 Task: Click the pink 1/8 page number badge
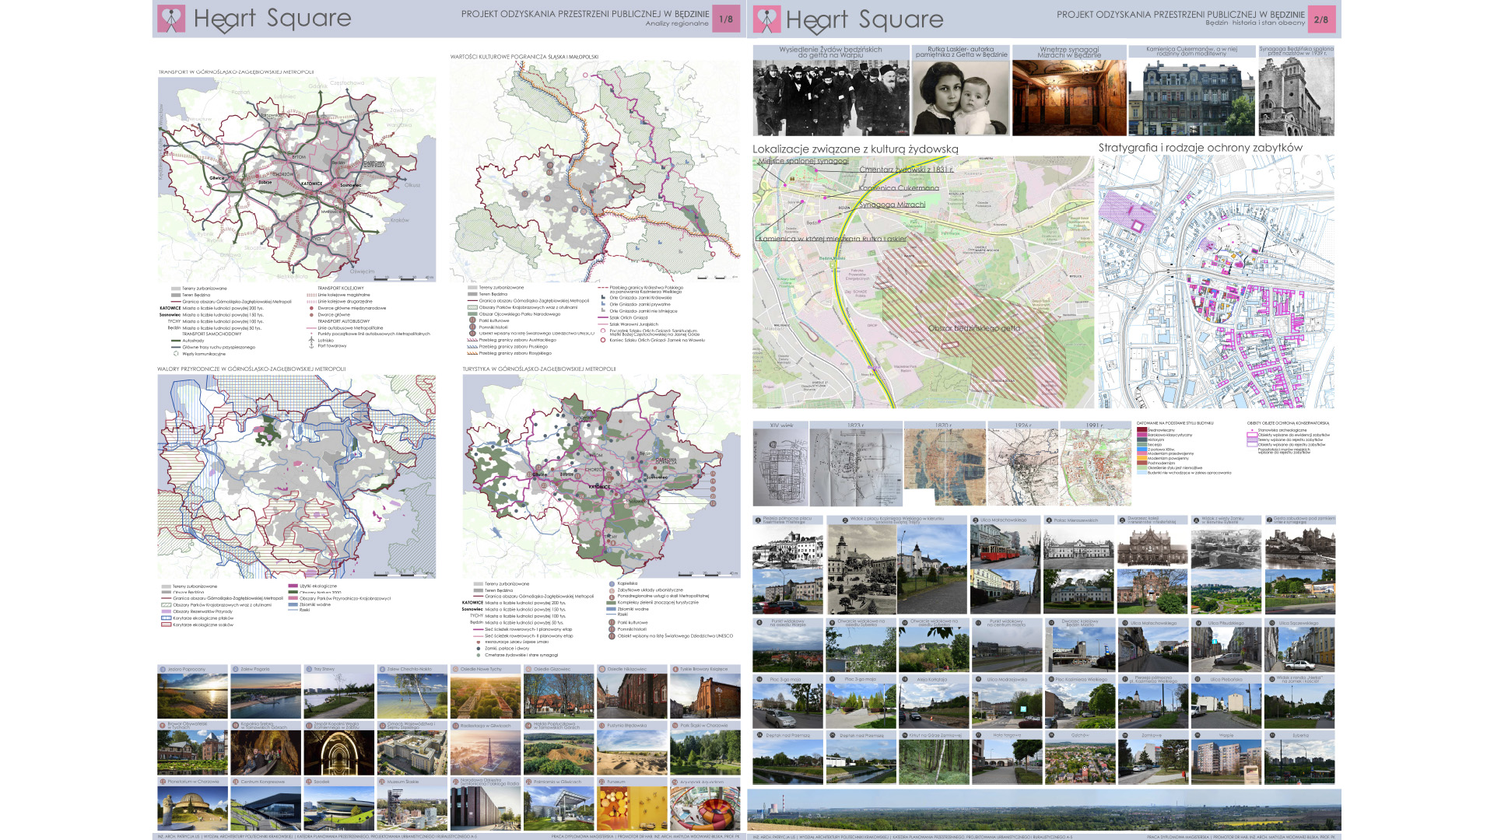click(x=726, y=19)
